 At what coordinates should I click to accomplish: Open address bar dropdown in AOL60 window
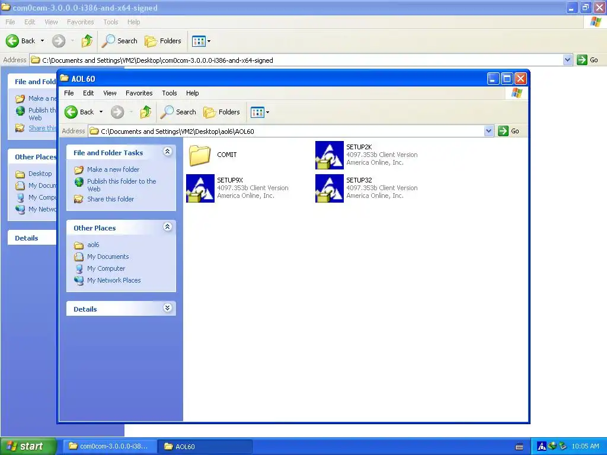[488, 131]
